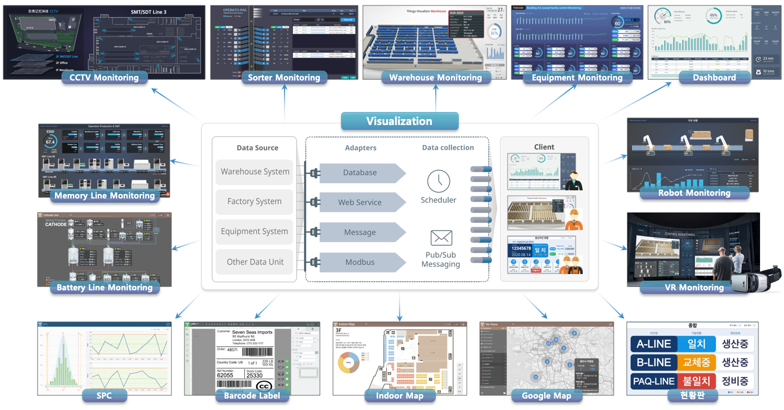Click the plug icon beside Modbus adapter

coord(313,263)
